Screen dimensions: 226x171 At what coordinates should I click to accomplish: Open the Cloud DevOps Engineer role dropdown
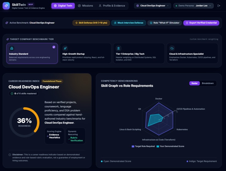[x=152, y=6]
